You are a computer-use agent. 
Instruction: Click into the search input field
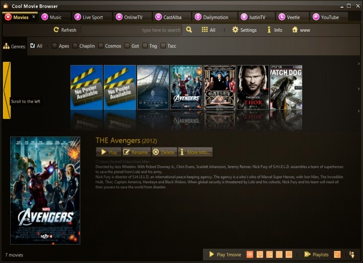coord(131,30)
